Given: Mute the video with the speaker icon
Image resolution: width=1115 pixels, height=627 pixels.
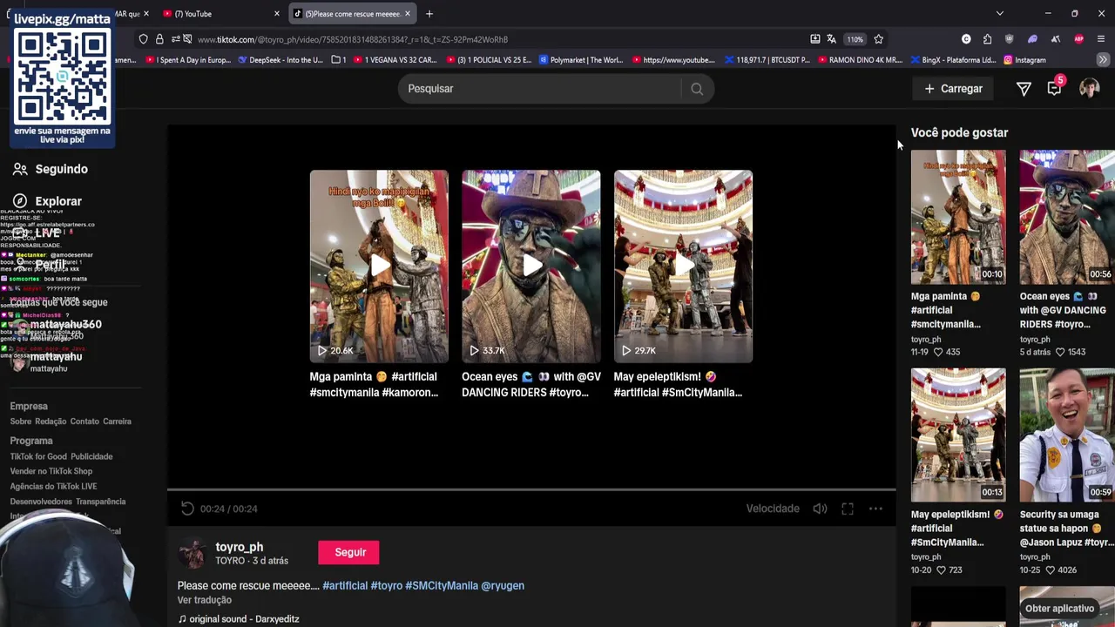Looking at the screenshot, I should [820, 509].
